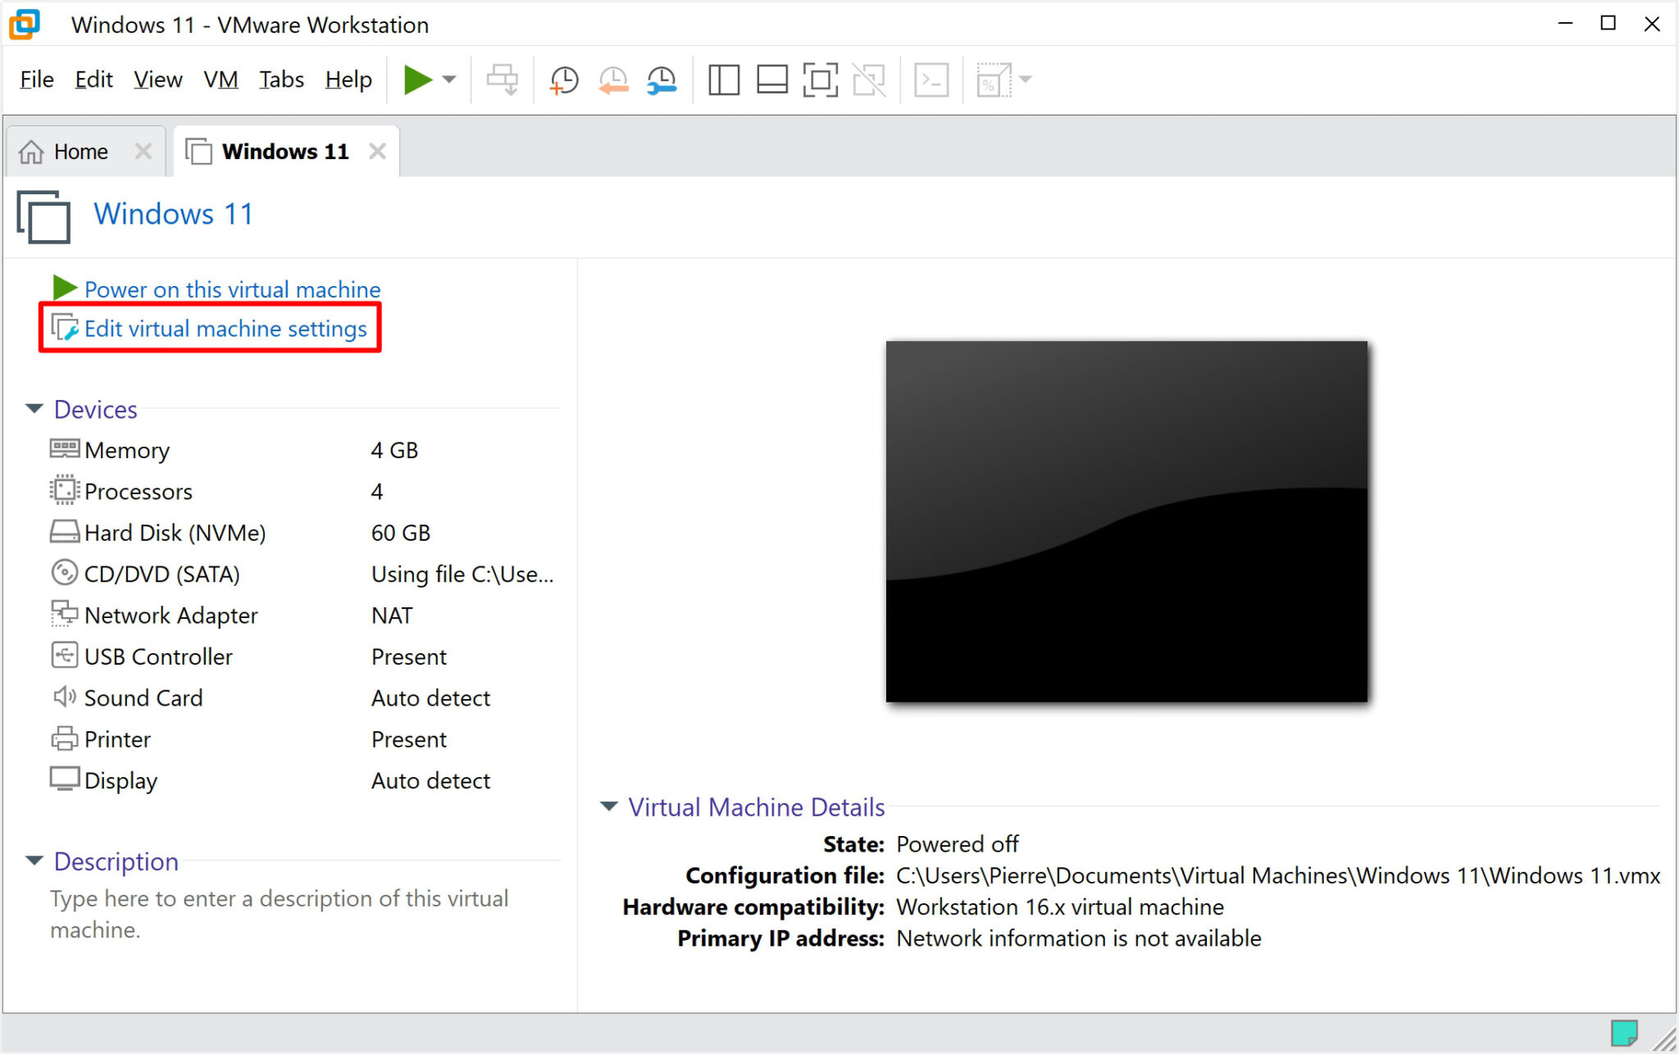The image size is (1679, 1054).
Task: Take a snapshot of the virtual machine
Action: 563,79
